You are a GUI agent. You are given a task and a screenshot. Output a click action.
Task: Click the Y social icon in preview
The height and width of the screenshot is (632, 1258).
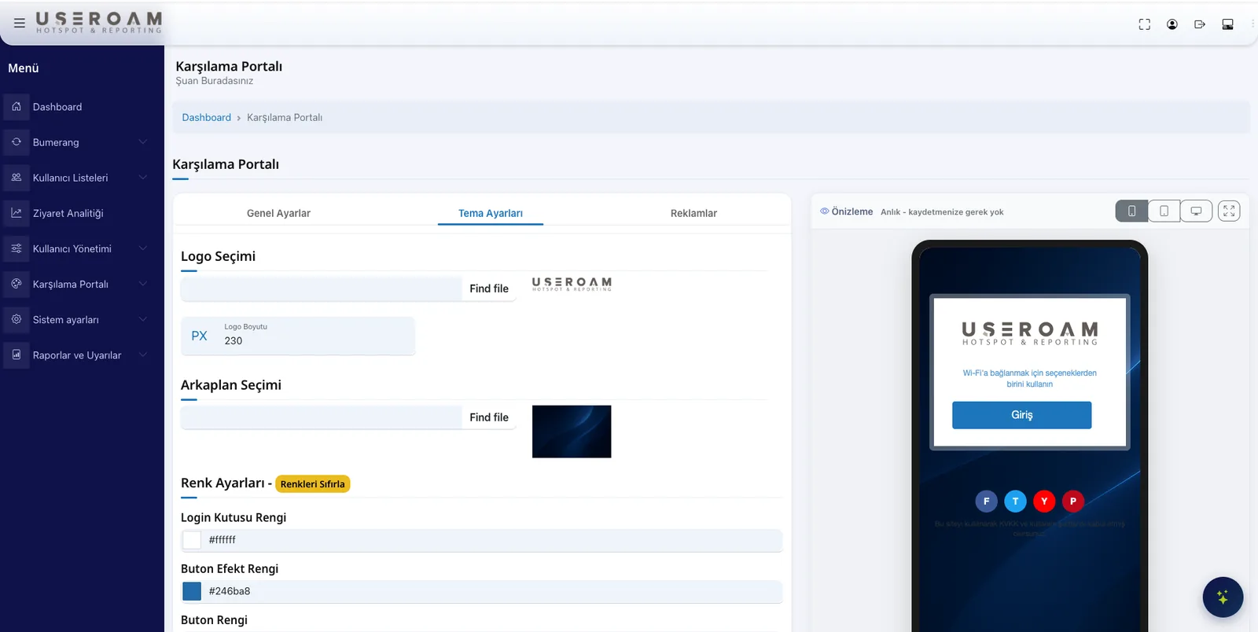tap(1044, 501)
